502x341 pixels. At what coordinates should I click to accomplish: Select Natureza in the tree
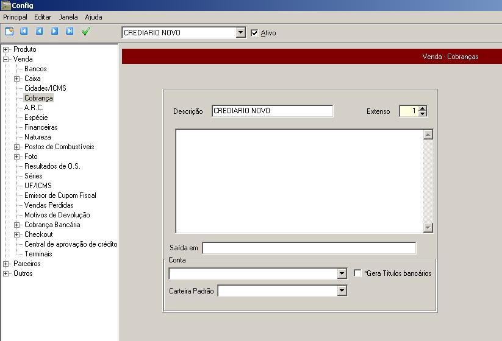tap(38, 137)
